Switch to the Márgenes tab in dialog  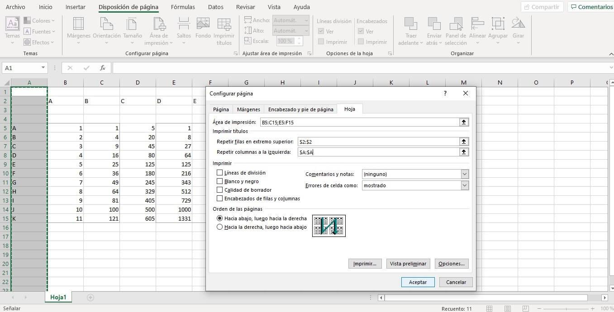(248, 109)
